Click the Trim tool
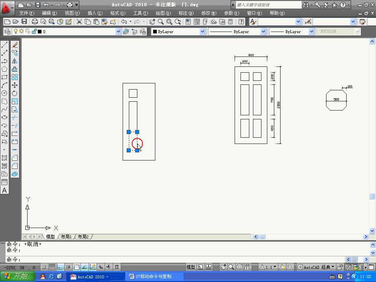This screenshot has width=376, height=282. [15, 117]
